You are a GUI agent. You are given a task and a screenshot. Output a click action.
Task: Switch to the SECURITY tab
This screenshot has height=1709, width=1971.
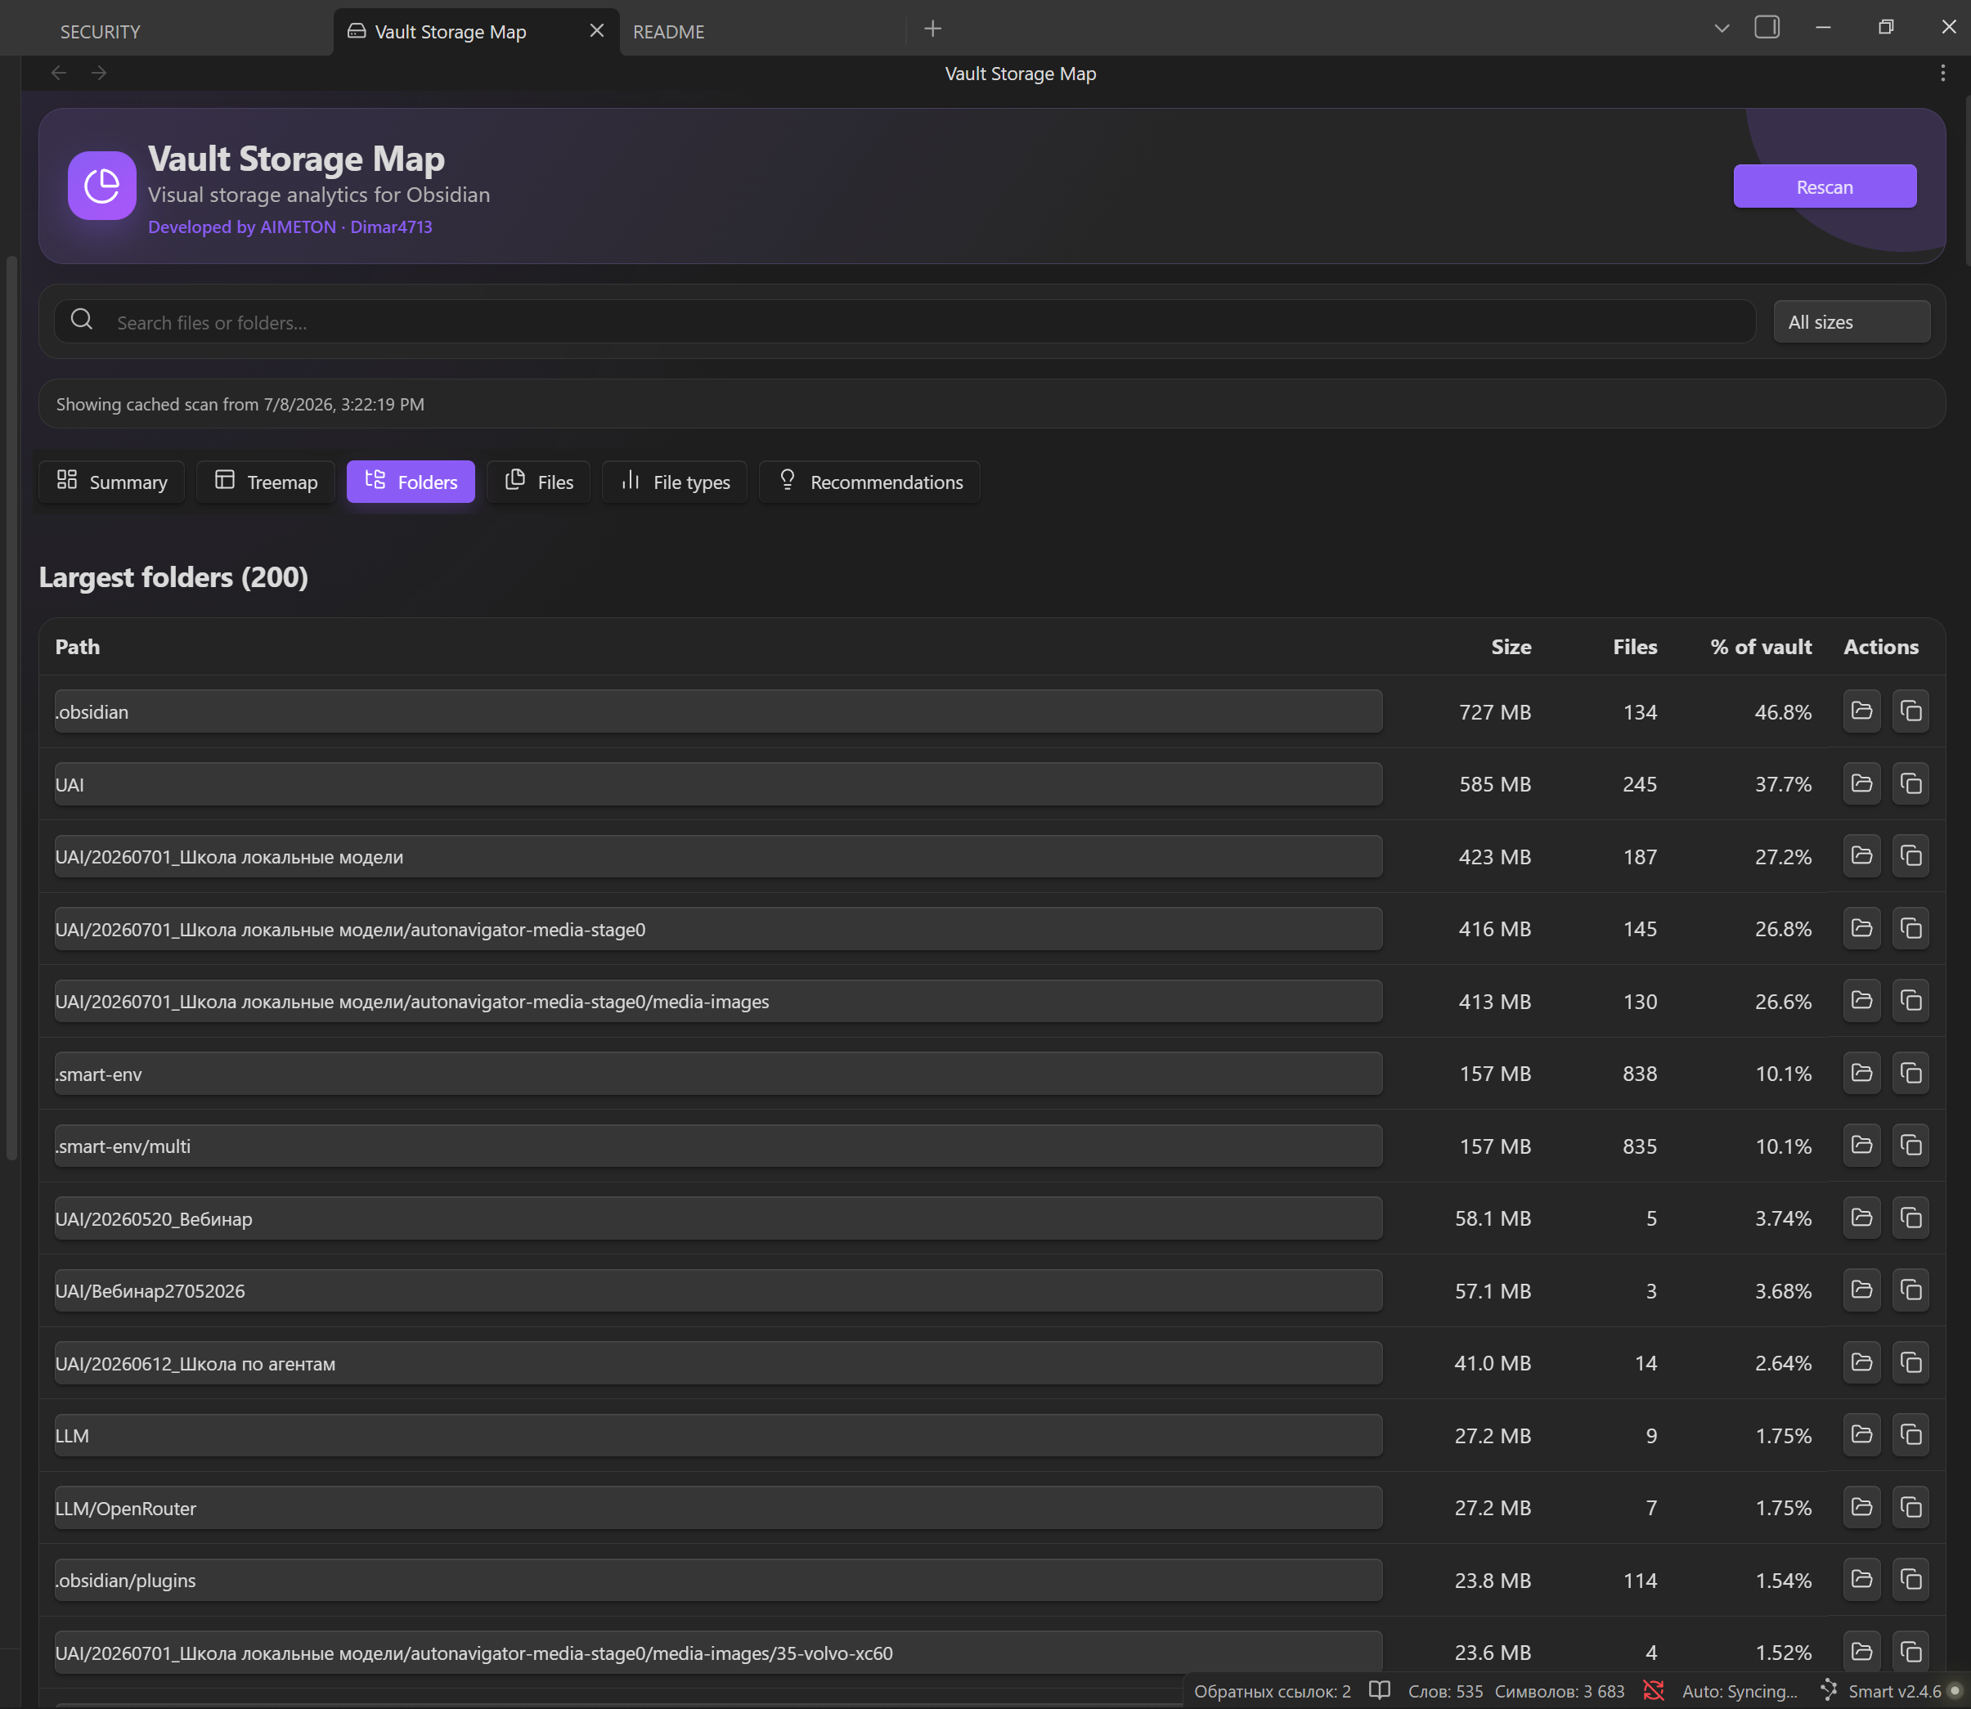pyautogui.click(x=100, y=31)
